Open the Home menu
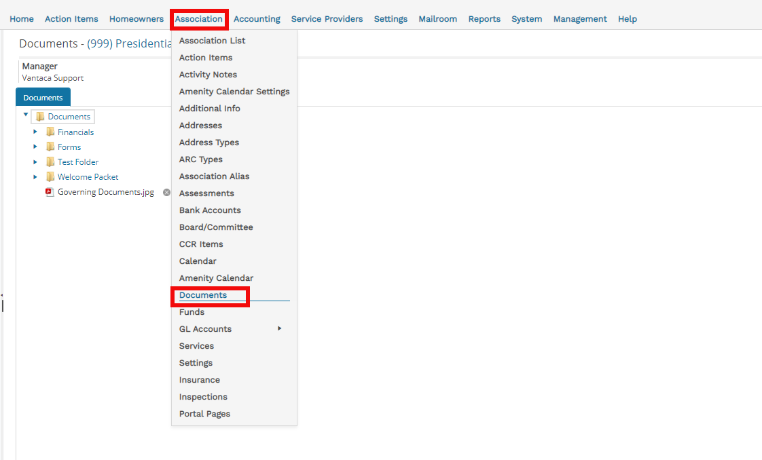Screen dimensions: 762x460 22,19
